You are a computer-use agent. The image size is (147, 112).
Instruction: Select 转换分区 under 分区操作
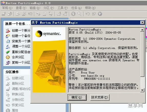[x=15, y=94]
